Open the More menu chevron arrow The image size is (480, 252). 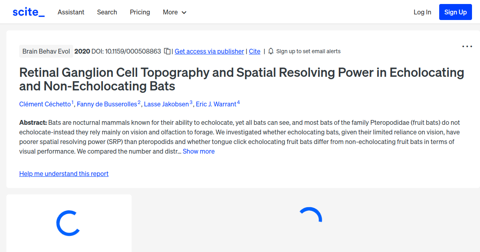pyautogui.click(x=184, y=12)
